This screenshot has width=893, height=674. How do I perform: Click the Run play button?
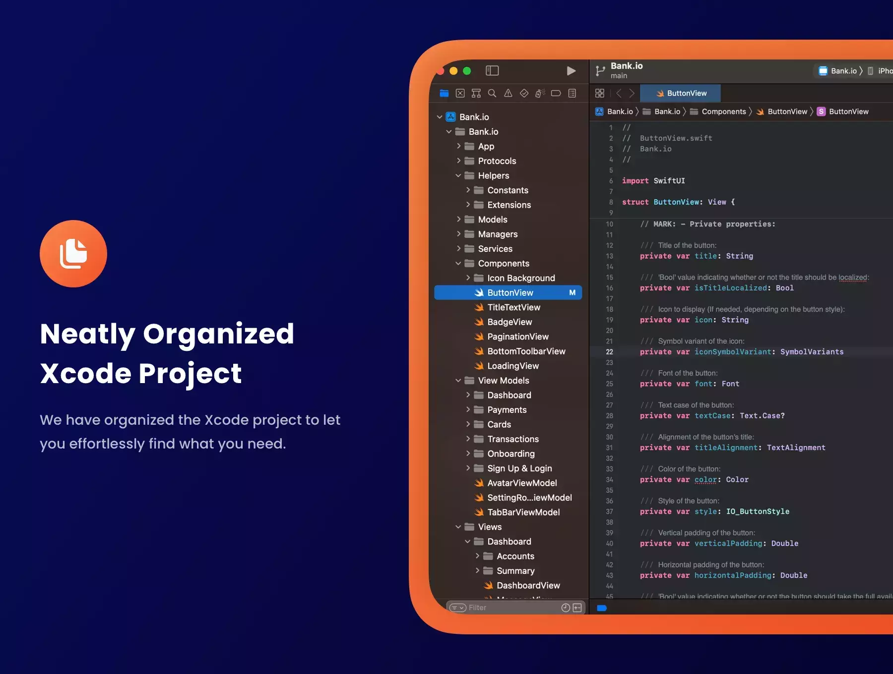point(571,71)
